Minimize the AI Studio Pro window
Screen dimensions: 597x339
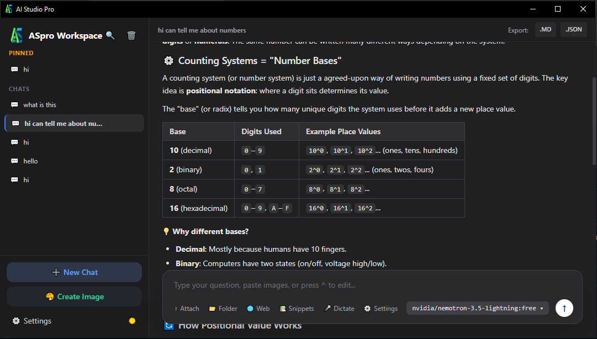(533, 9)
